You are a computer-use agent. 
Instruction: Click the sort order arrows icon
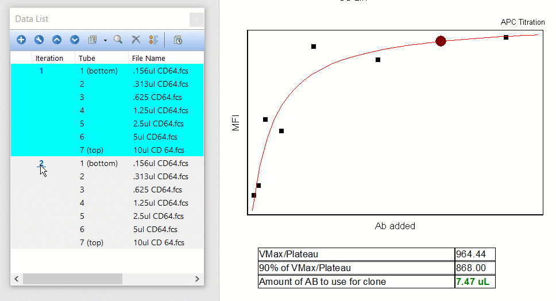tap(153, 40)
